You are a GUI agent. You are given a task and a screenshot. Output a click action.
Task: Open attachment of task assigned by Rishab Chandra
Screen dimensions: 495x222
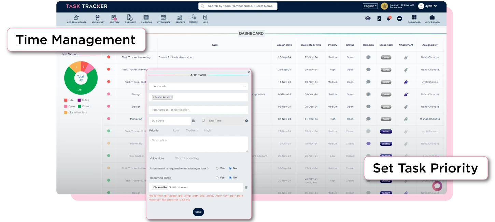click(406, 119)
